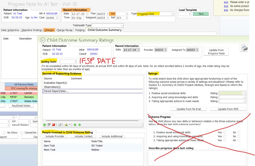The image size is (255, 166).
Task: Select No for Acquiring and using knowledge
Action: tap(239, 136)
